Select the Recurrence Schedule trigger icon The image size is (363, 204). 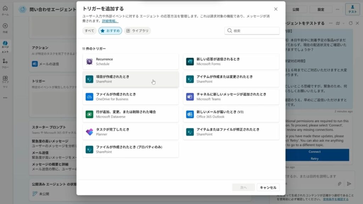[89, 61]
